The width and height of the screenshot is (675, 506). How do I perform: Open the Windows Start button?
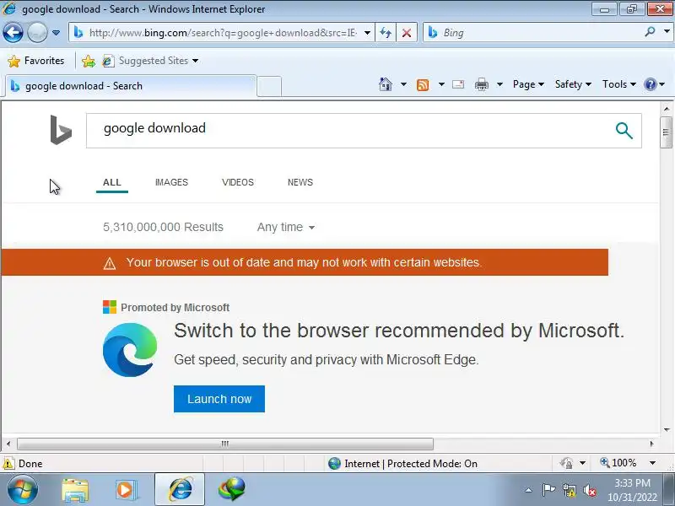[x=23, y=489]
